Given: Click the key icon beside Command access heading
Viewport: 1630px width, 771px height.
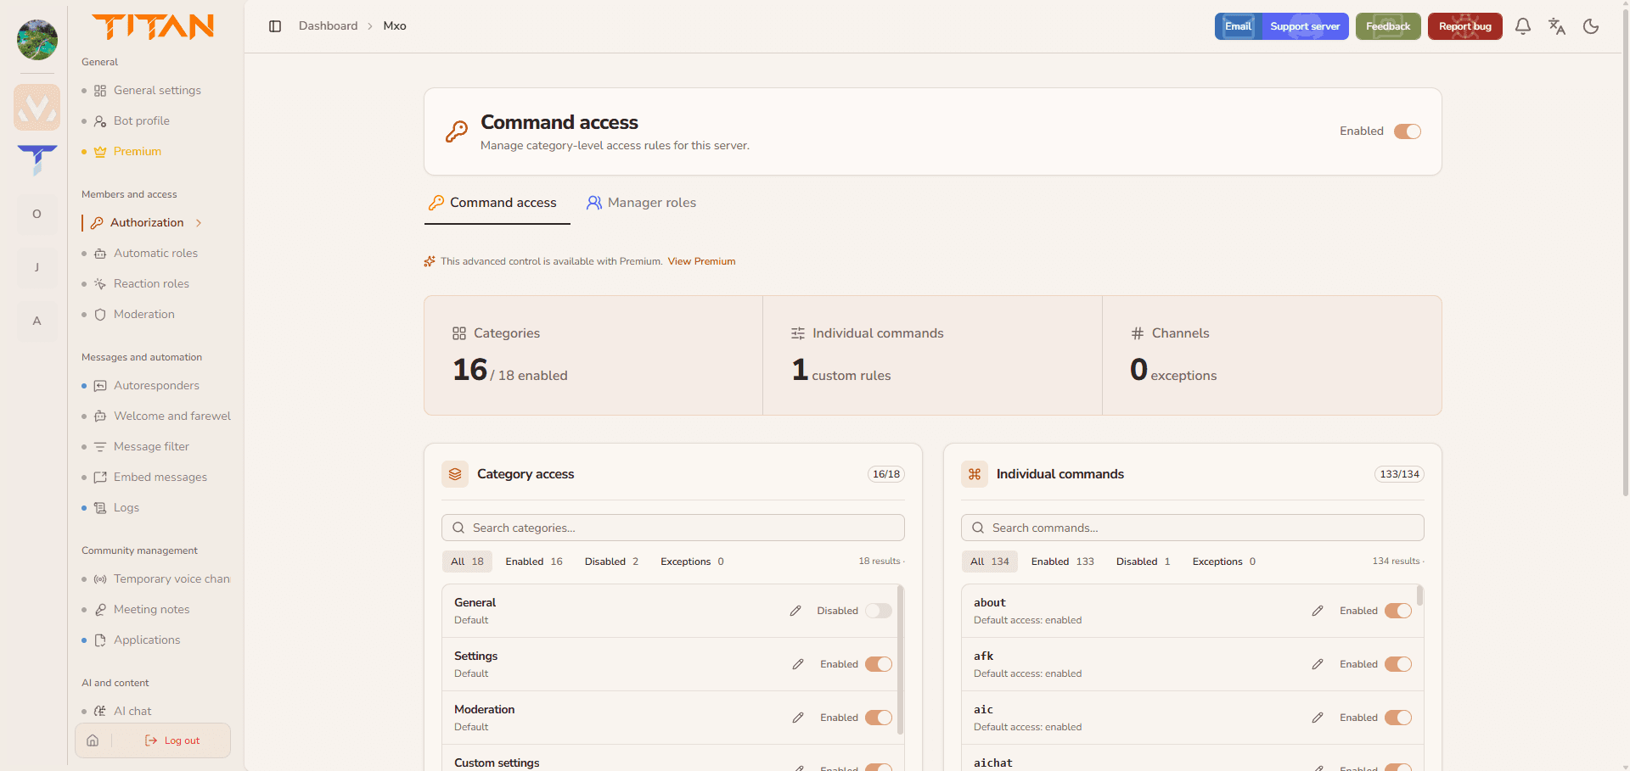Looking at the screenshot, I should [457, 131].
